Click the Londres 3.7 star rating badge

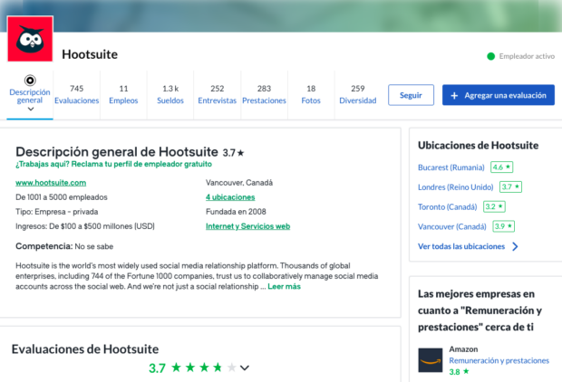tap(510, 186)
